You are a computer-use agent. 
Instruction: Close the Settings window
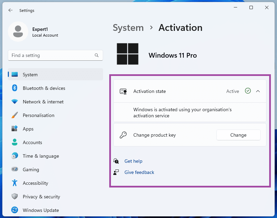(x=266, y=7)
